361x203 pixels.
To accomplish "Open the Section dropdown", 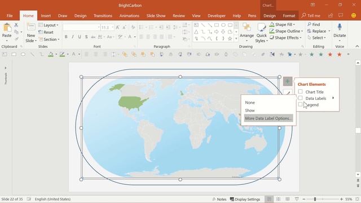I will (x=49, y=39).
